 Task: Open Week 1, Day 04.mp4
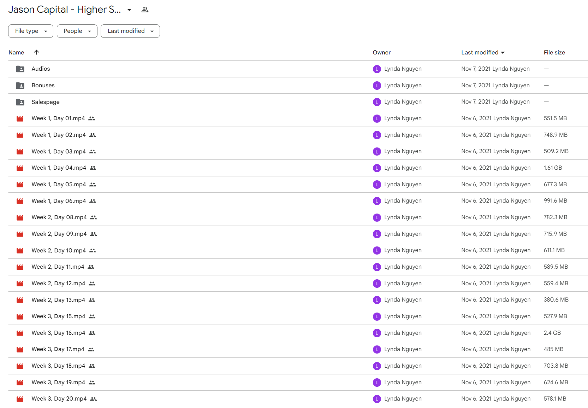coord(59,168)
